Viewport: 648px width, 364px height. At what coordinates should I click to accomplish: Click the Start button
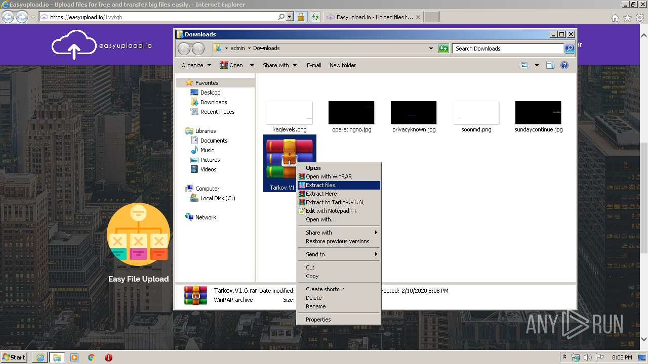[14, 357]
